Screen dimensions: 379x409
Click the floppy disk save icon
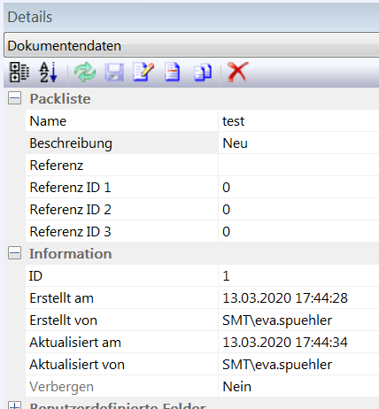[x=114, y=72]
